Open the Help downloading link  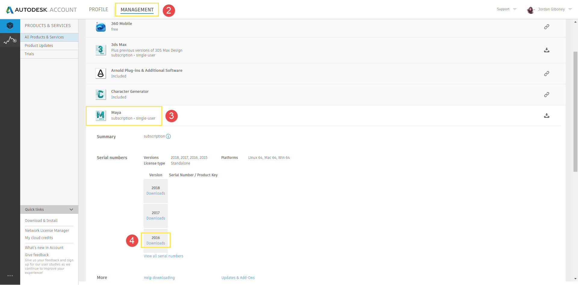(159, 278)
